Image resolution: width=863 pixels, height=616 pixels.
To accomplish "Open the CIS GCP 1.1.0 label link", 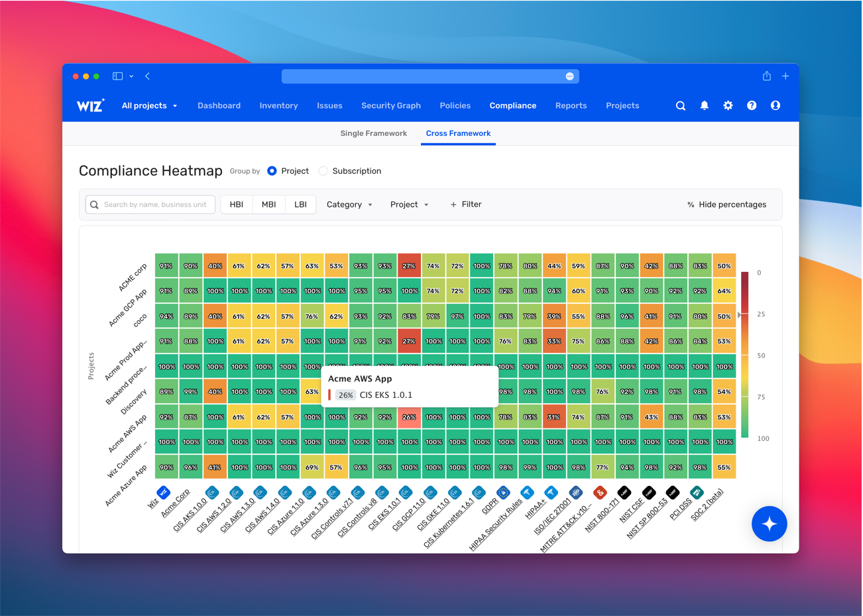I will click(408, 515).
